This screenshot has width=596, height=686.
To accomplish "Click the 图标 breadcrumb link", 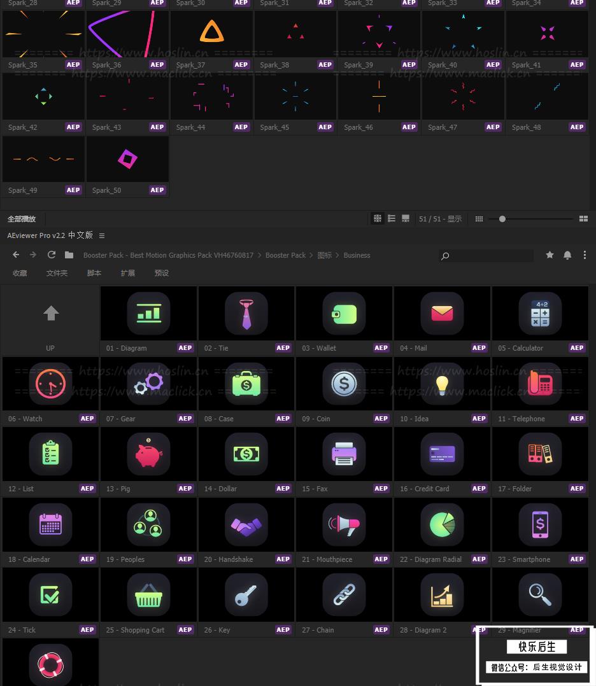I will pos(325,255).
